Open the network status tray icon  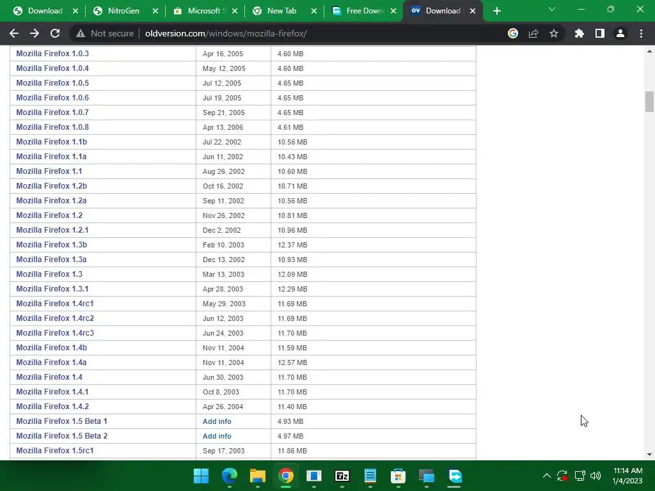coord(580,476)
